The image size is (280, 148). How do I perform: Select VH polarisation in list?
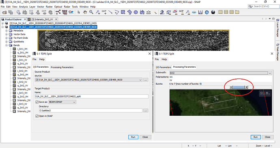(x=171, y=77)
